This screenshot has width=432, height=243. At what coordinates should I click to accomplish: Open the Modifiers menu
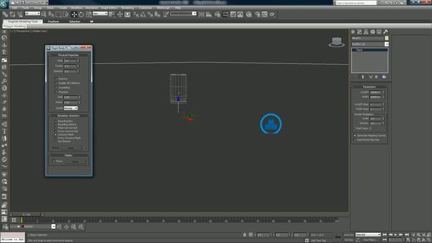click(x=76, y=8)
